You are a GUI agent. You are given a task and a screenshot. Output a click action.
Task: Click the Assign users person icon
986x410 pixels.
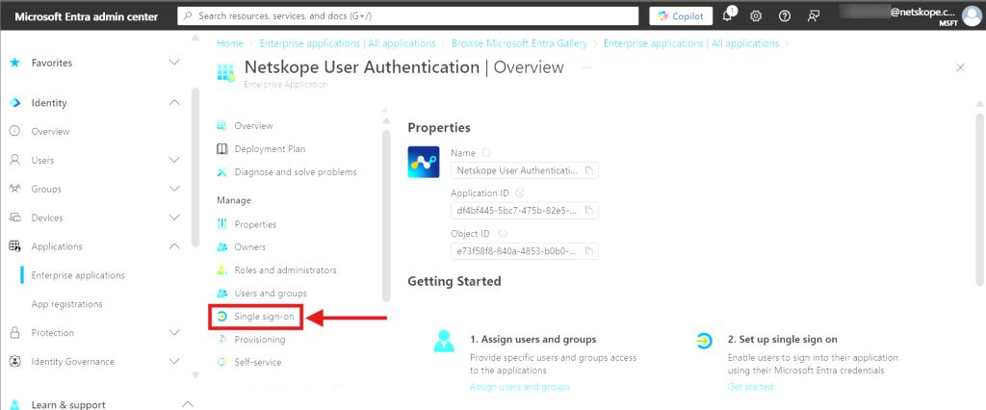[444, 341]
